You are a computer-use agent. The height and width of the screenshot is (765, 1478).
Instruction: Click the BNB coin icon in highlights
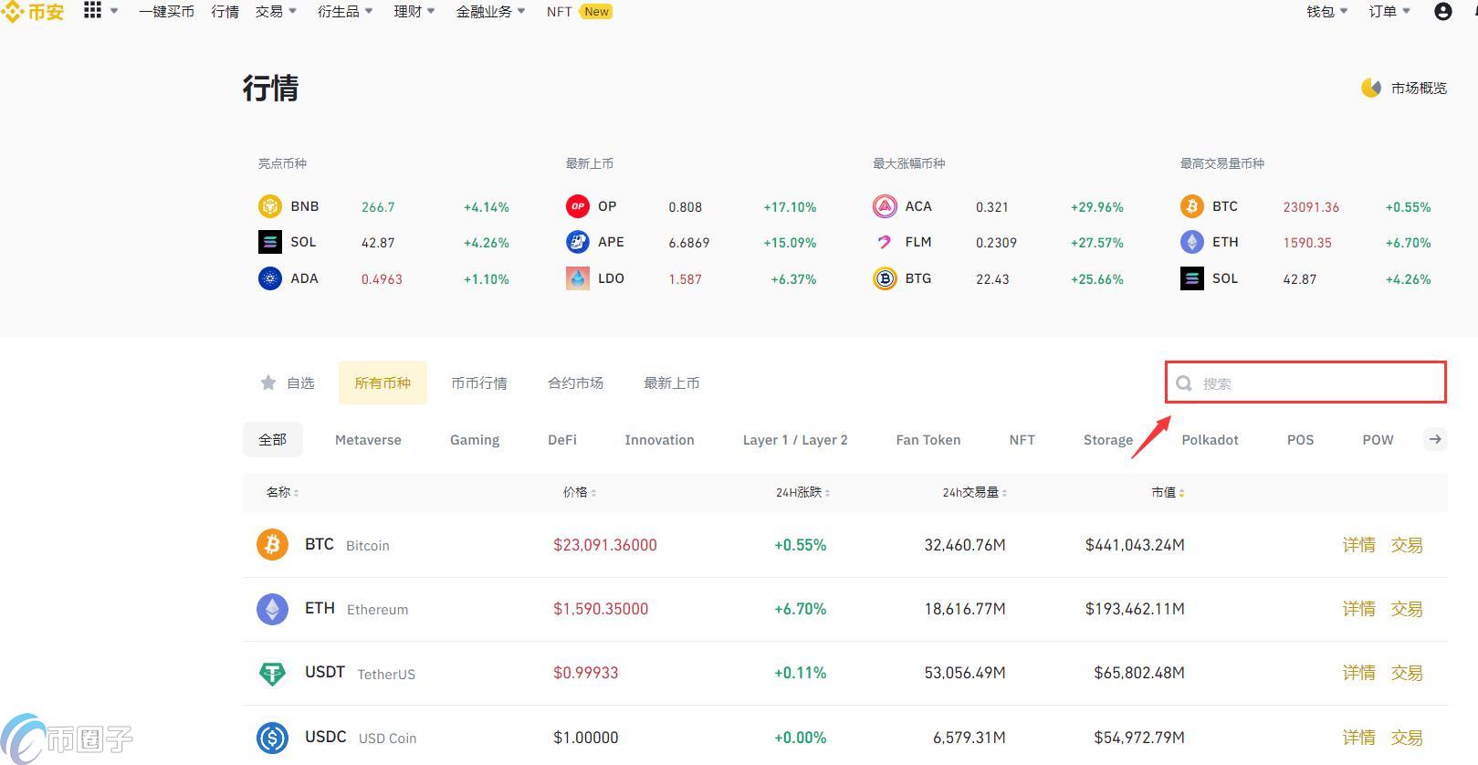(x=270, y=206)
